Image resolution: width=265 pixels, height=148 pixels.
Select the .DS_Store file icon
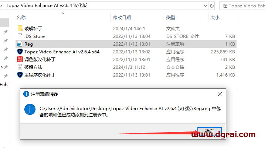(x=20, y=36)
